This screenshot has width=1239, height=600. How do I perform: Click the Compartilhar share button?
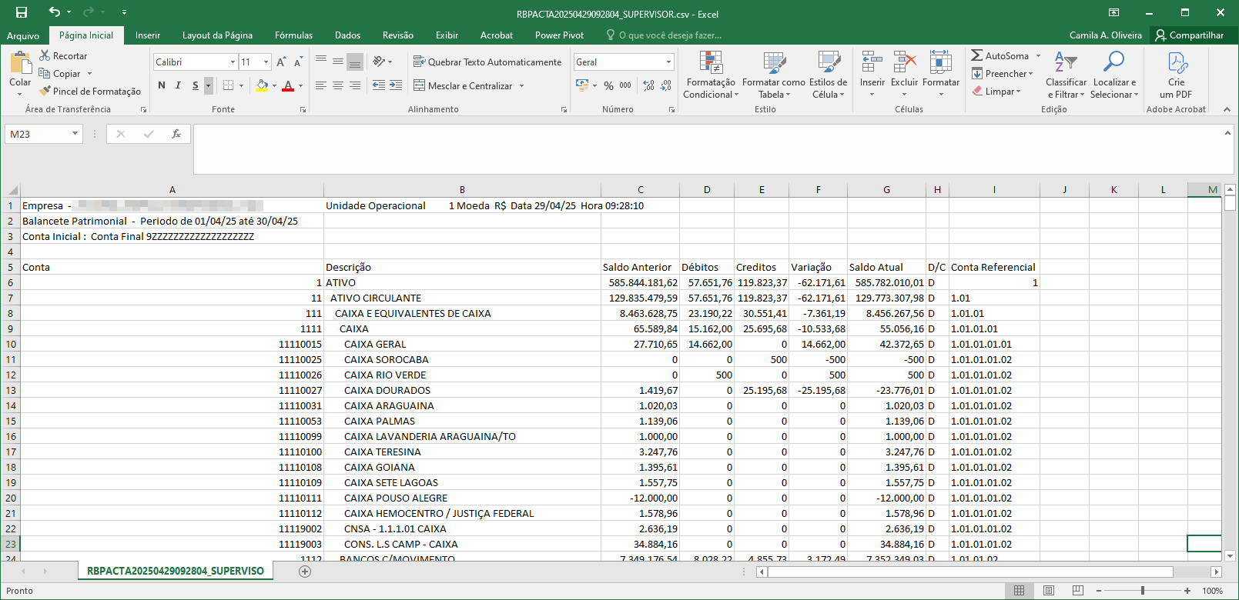click(1189, 35)
